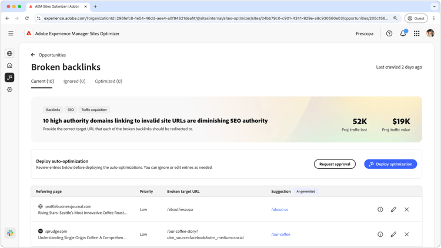The height and width of the screenshot is (248, 441).
Task: Click seattlebusinessjournal.com referring domain
Action: coord(68,206)
